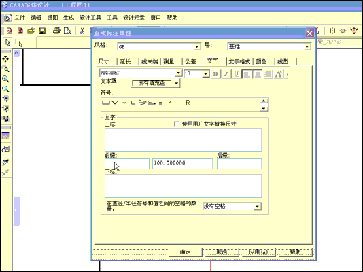Screen dimensions: 363x272
Task: Click the red delete-document toolbar icon
Action: pyautogui.click(x=20, y=31)
